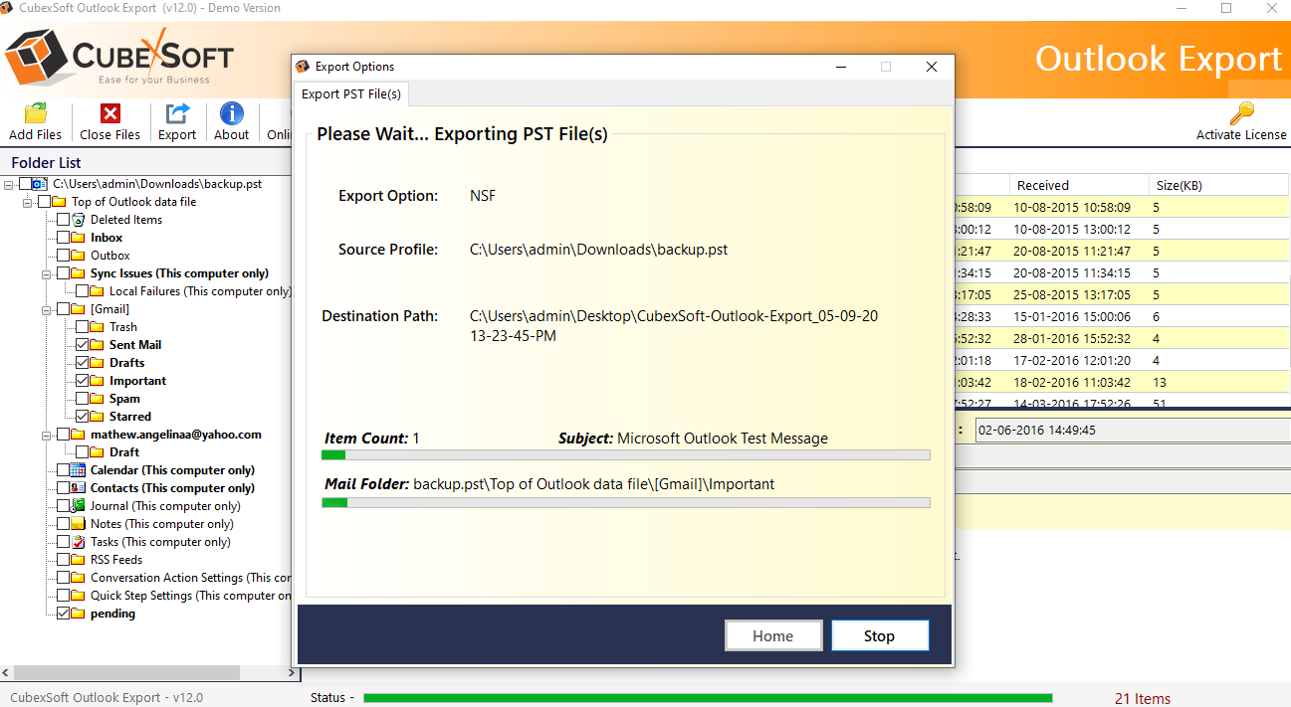
Task: Collapse the mathew.angelinaa@yahoo.com node
Action: [47, 435]
